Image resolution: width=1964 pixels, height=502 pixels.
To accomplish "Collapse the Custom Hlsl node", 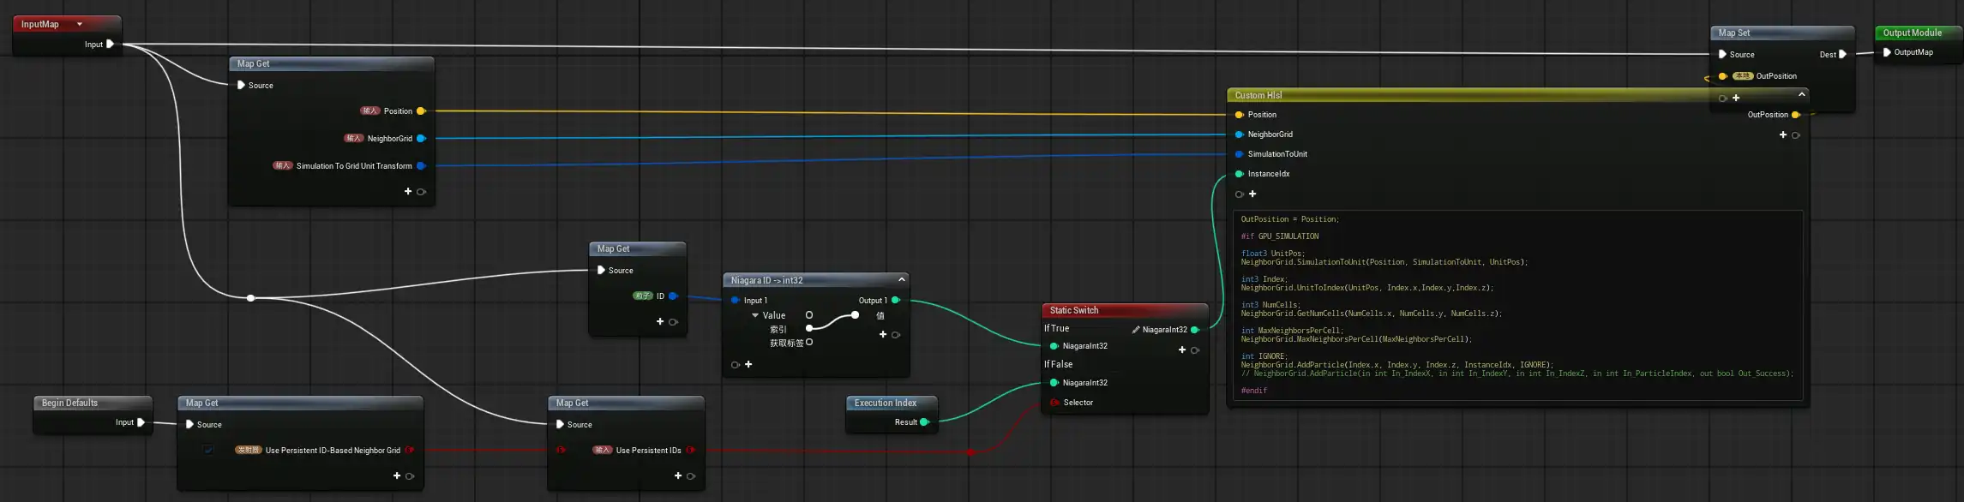I will pos(1801,94).
